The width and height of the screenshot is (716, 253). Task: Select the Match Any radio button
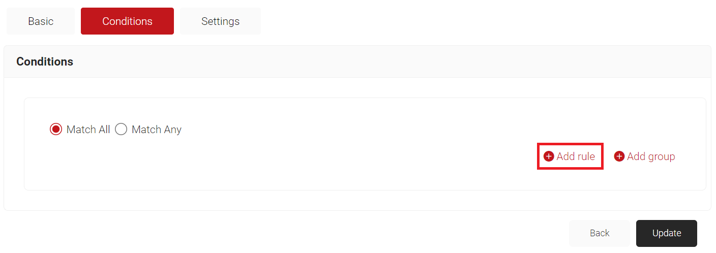[121, 130]
